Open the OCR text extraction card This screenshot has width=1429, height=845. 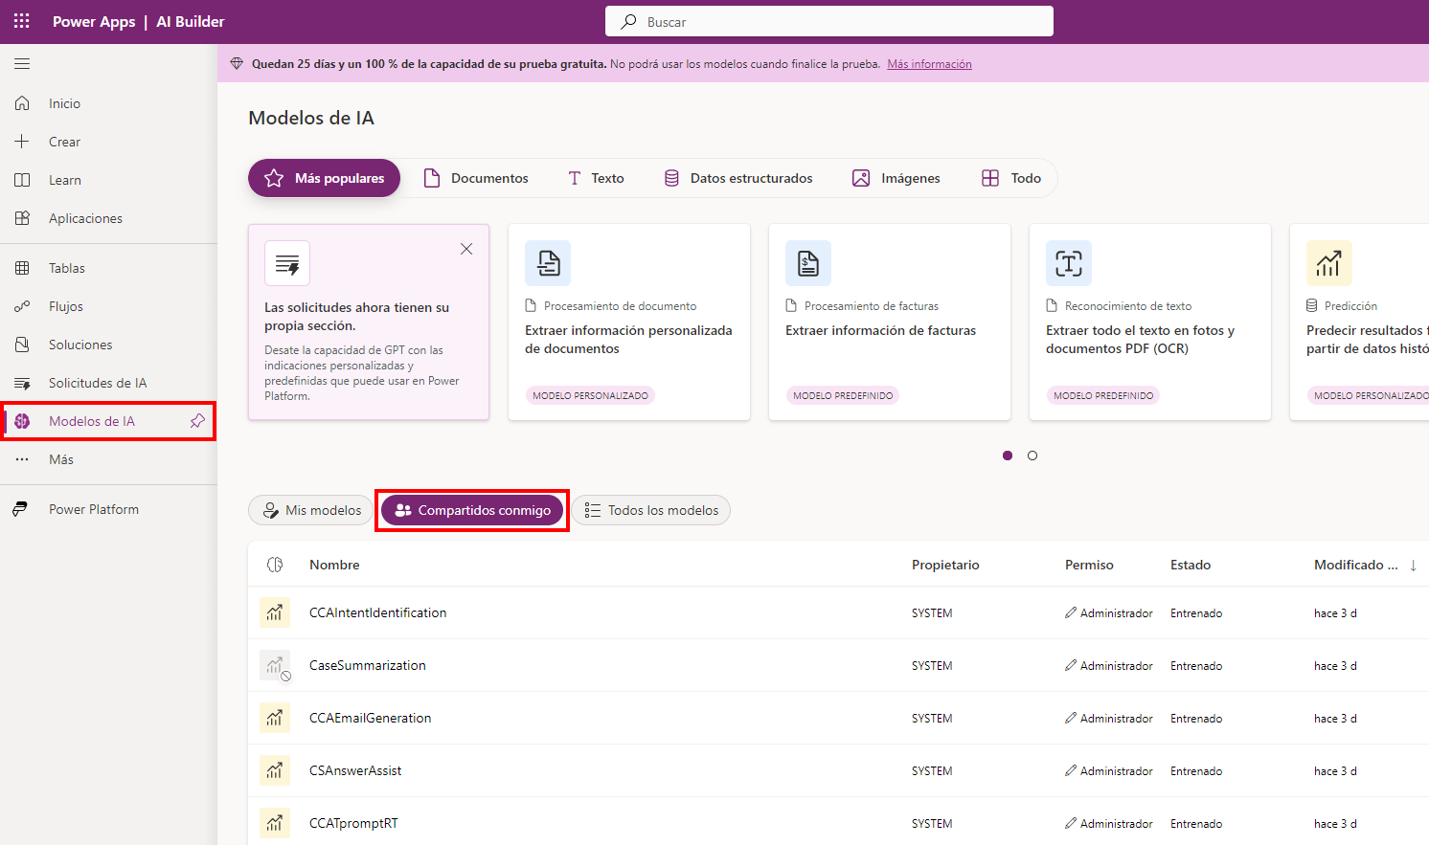(1150, 322)
